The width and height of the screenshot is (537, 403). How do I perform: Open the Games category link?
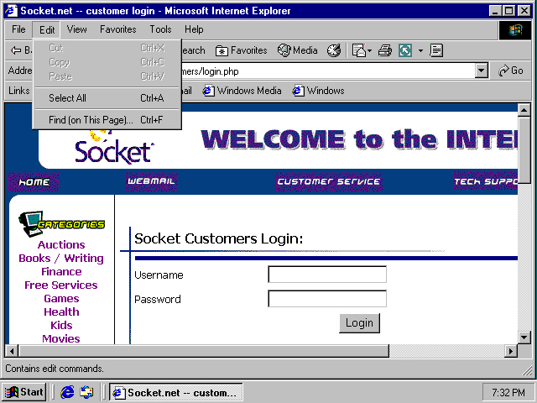[x=61, y=299]
